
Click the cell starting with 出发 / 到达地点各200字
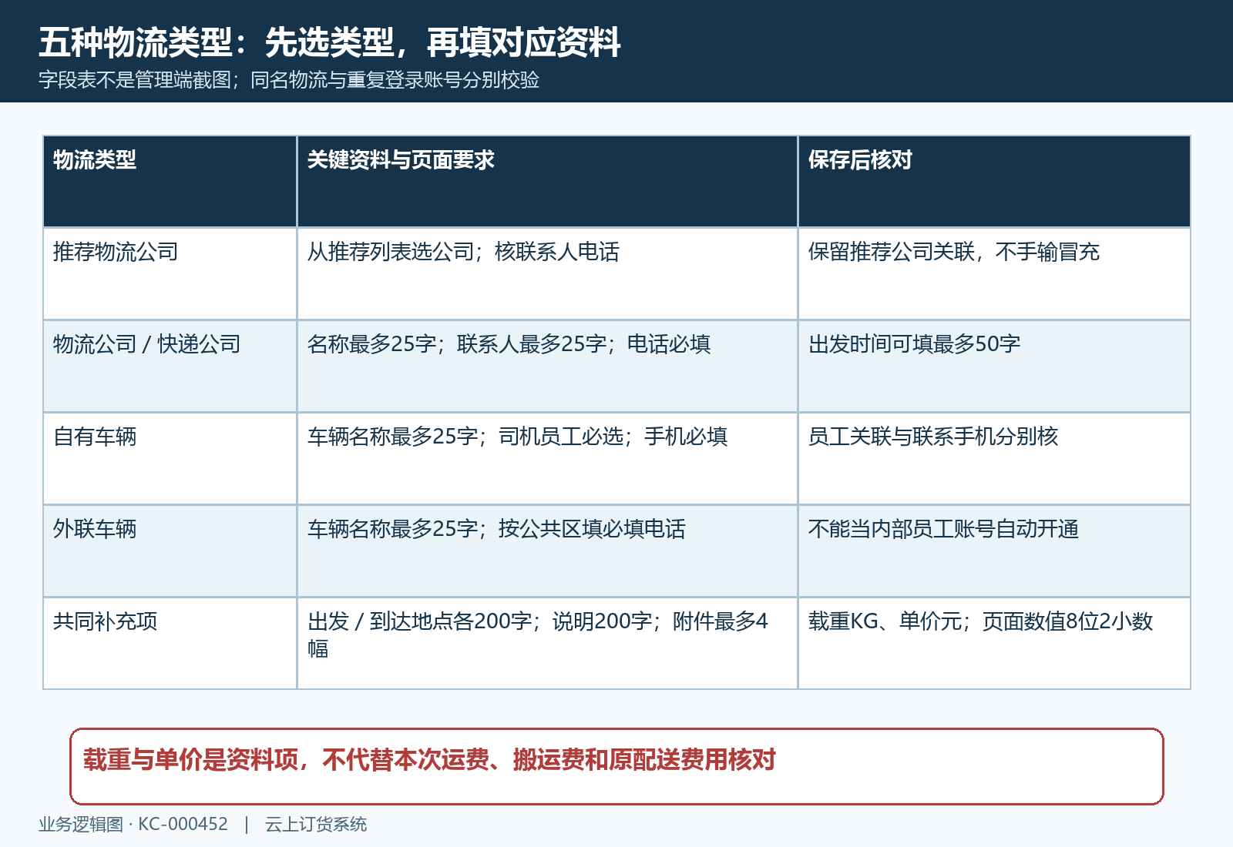coord(547,644)
